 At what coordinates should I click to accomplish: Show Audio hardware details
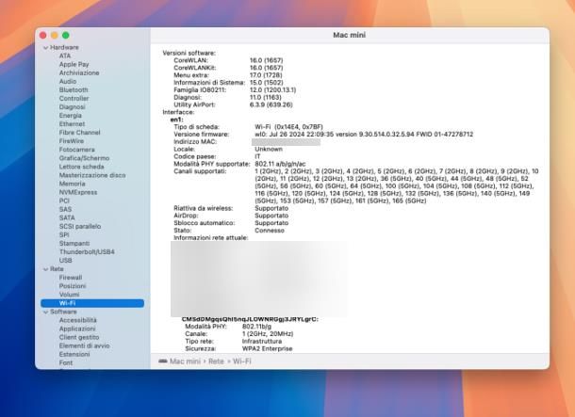tap(68, 81)
